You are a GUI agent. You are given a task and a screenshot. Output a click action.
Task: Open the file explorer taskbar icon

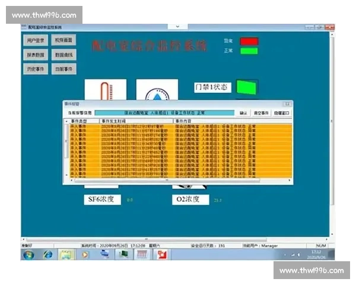click(x=66, y=255)
